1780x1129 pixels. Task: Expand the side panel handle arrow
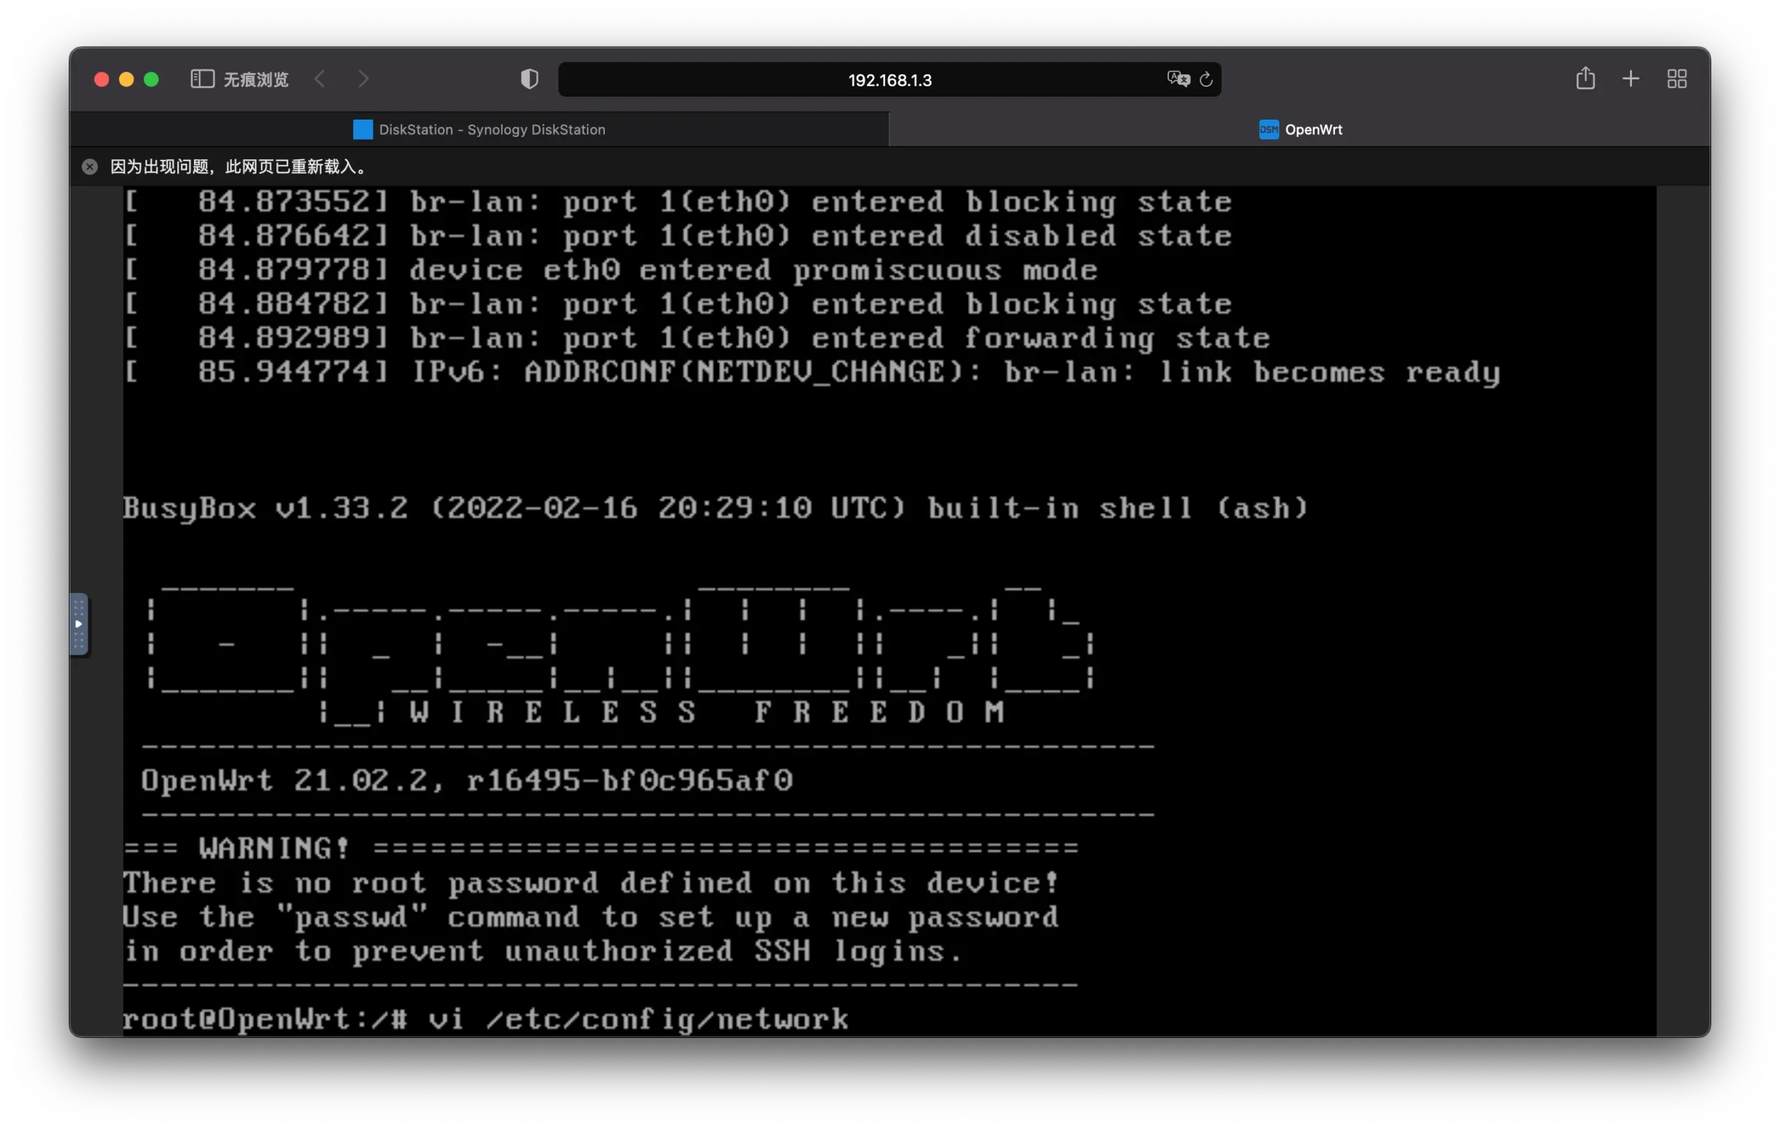coord(79,624)
